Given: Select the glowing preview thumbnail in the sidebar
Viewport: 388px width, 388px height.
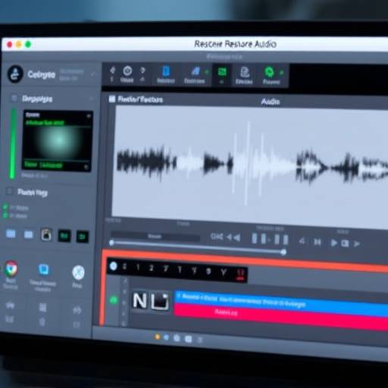Looking at the screenshot, I should (57, 141).
